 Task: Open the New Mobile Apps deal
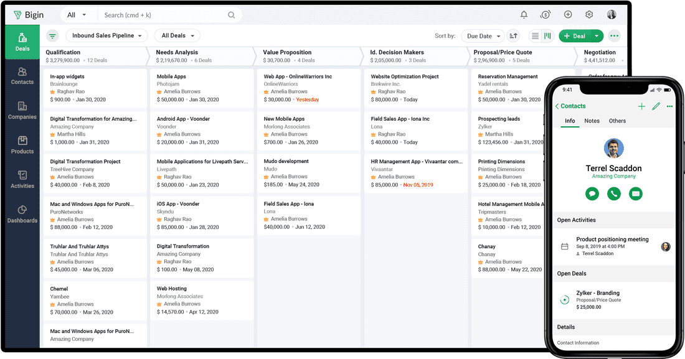click(x=309, y=130)
